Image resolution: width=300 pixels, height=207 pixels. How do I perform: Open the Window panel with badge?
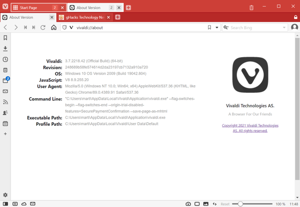click(x=5, y=80)
